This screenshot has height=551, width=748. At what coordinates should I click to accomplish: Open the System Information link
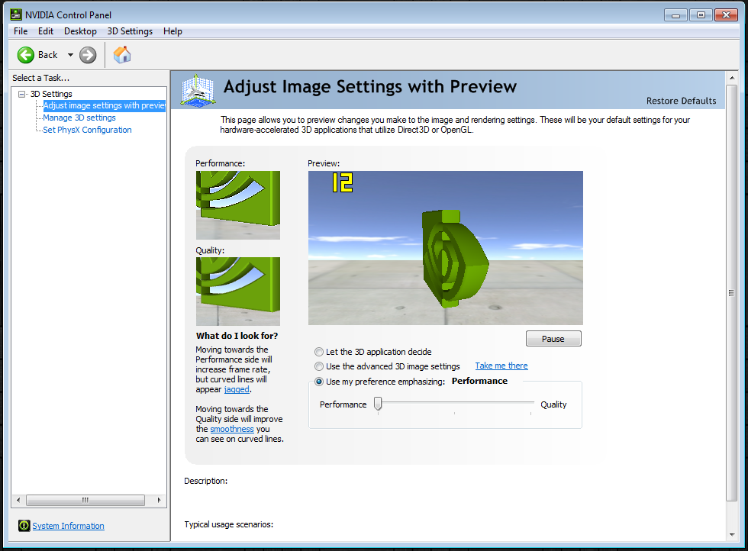(68, 526)
